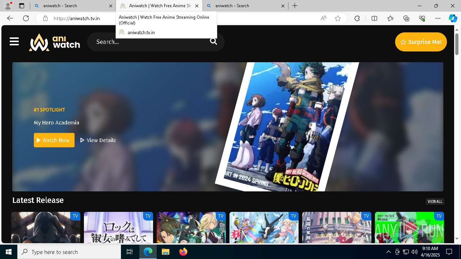The image size is (461, 259).
Task: Click the Aniwatch logo
Action: pos(54,42)
